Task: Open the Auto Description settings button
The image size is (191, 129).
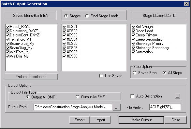Action: point(178,96)
